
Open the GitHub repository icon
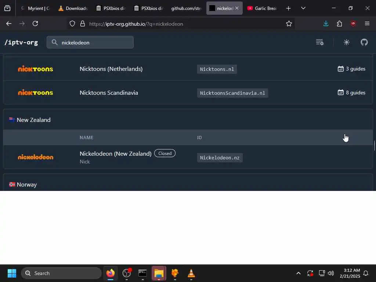(364, 43)
